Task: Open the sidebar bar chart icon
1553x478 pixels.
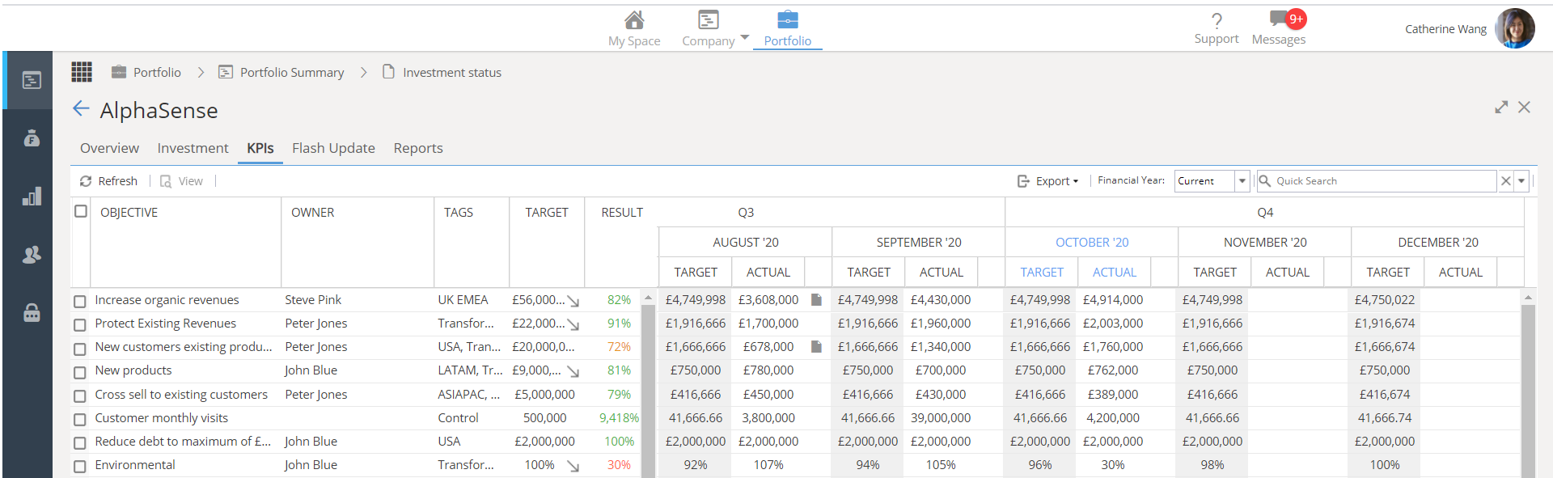Action: [x=32, y=197]
